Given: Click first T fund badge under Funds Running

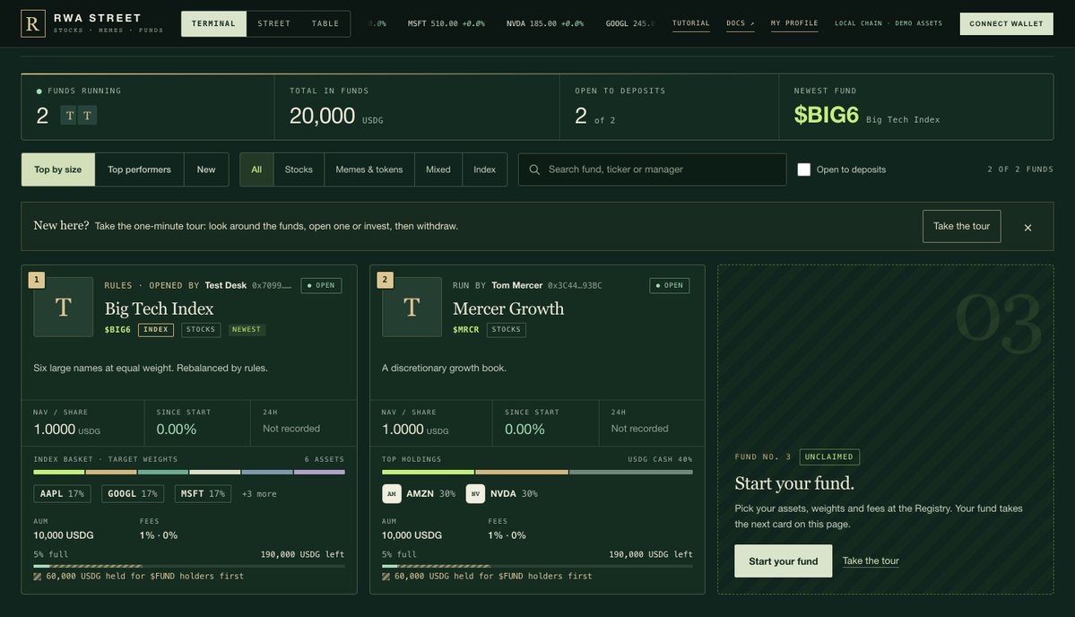Looking at the screenshot, I should pyautogui.click(x=69, y=115).
